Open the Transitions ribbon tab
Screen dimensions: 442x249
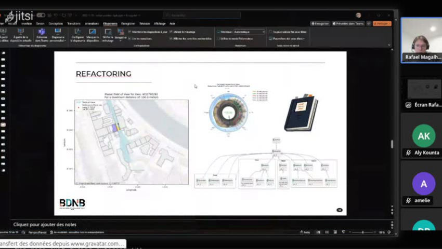click(74, 23)
